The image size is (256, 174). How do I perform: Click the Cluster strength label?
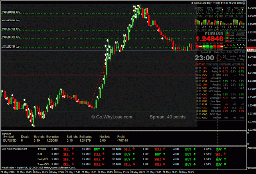(241, 34)
